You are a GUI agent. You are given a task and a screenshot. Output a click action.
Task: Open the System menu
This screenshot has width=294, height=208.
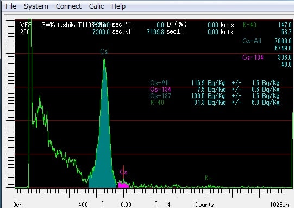point(36,6)
